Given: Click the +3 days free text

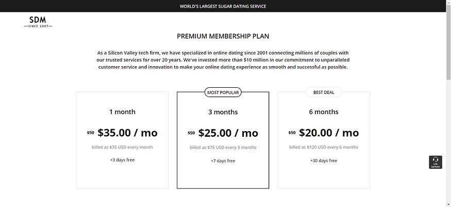Looking at the screenshot, I should click(122, 160).
